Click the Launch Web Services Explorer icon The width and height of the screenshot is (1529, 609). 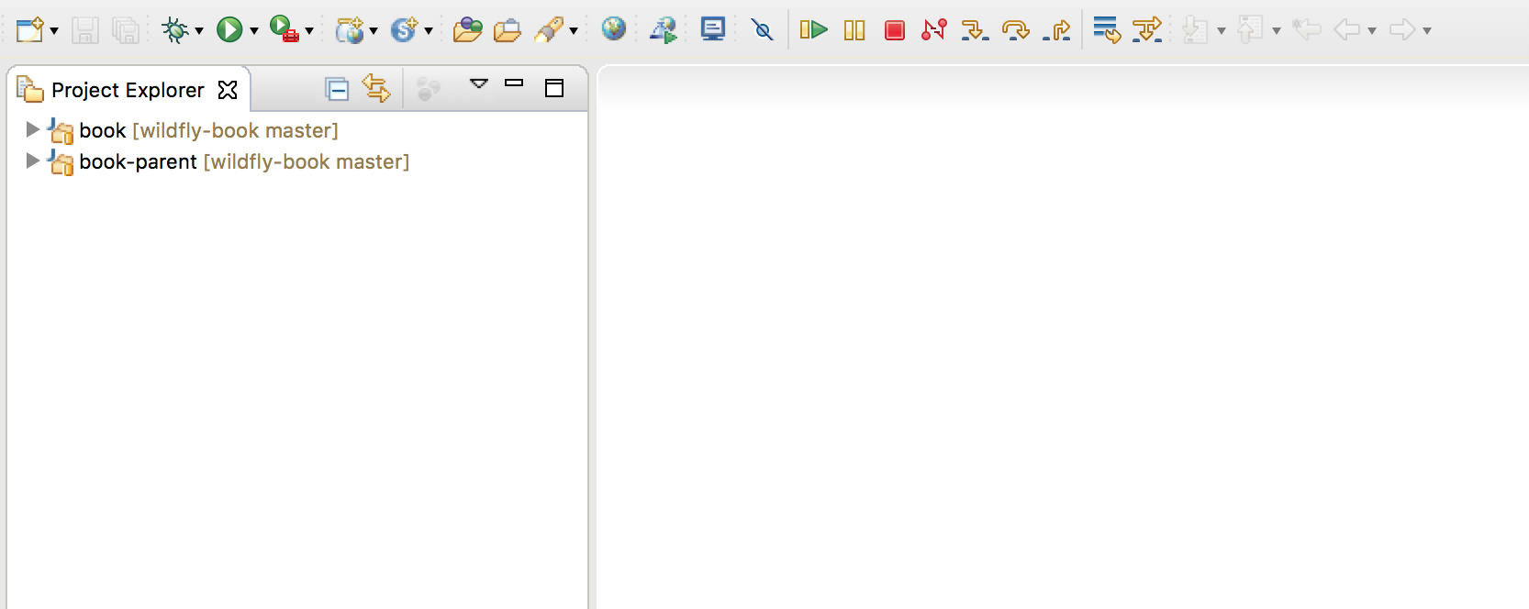[x=663, y=30]
